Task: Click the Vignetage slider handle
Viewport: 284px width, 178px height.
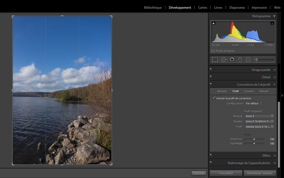Action: (254, 143)
